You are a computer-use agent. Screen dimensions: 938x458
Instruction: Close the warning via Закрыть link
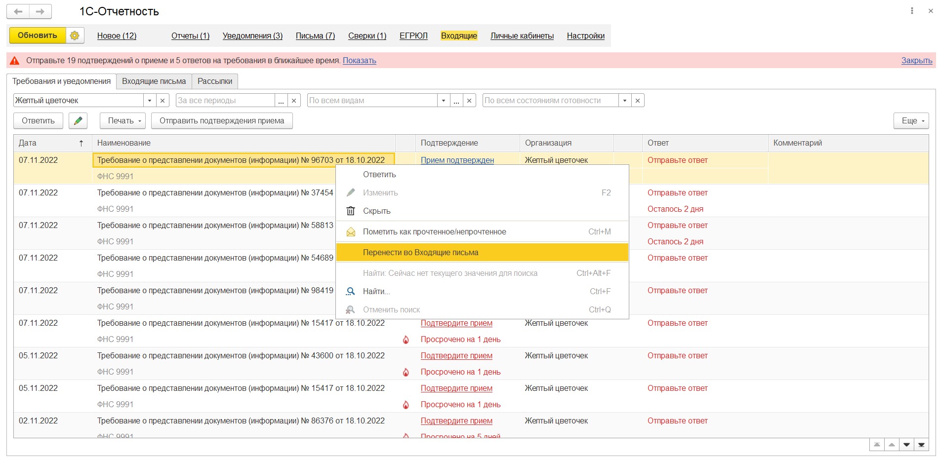tap(917, 61)
